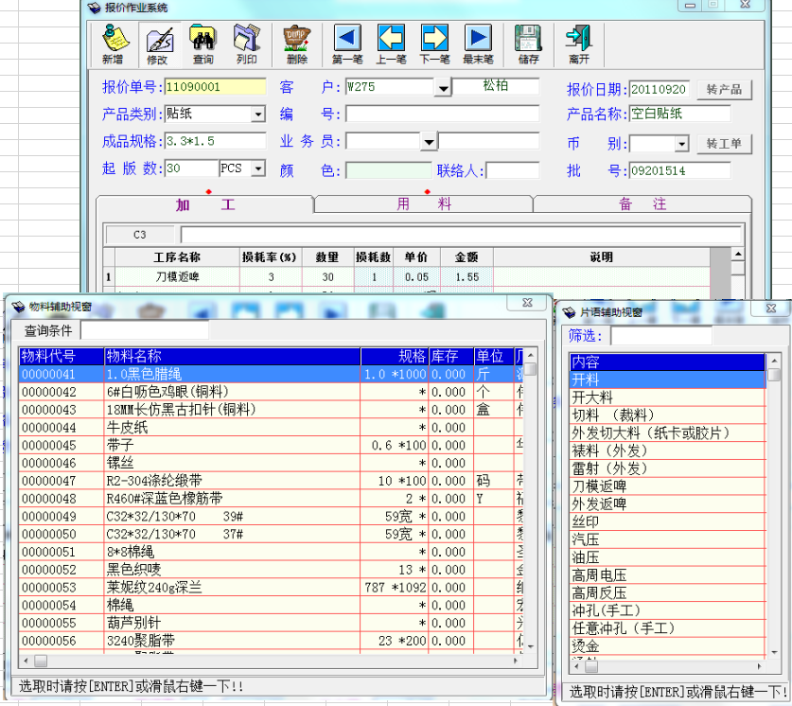Select material row 牛皮纸
This screenshot has height=706, width=792.
coord(272,428)
